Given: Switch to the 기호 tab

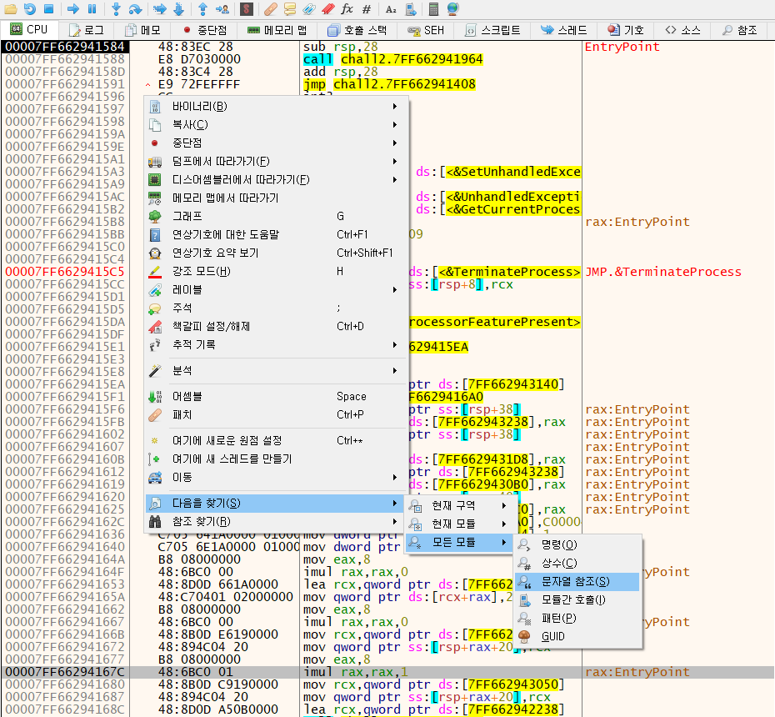Looking at the screenshot, I should [625, 30].
